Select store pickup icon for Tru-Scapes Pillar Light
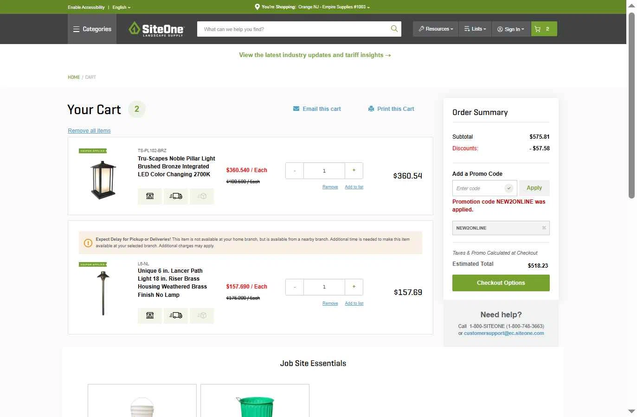The image size is (637, 417). (150, 196)
